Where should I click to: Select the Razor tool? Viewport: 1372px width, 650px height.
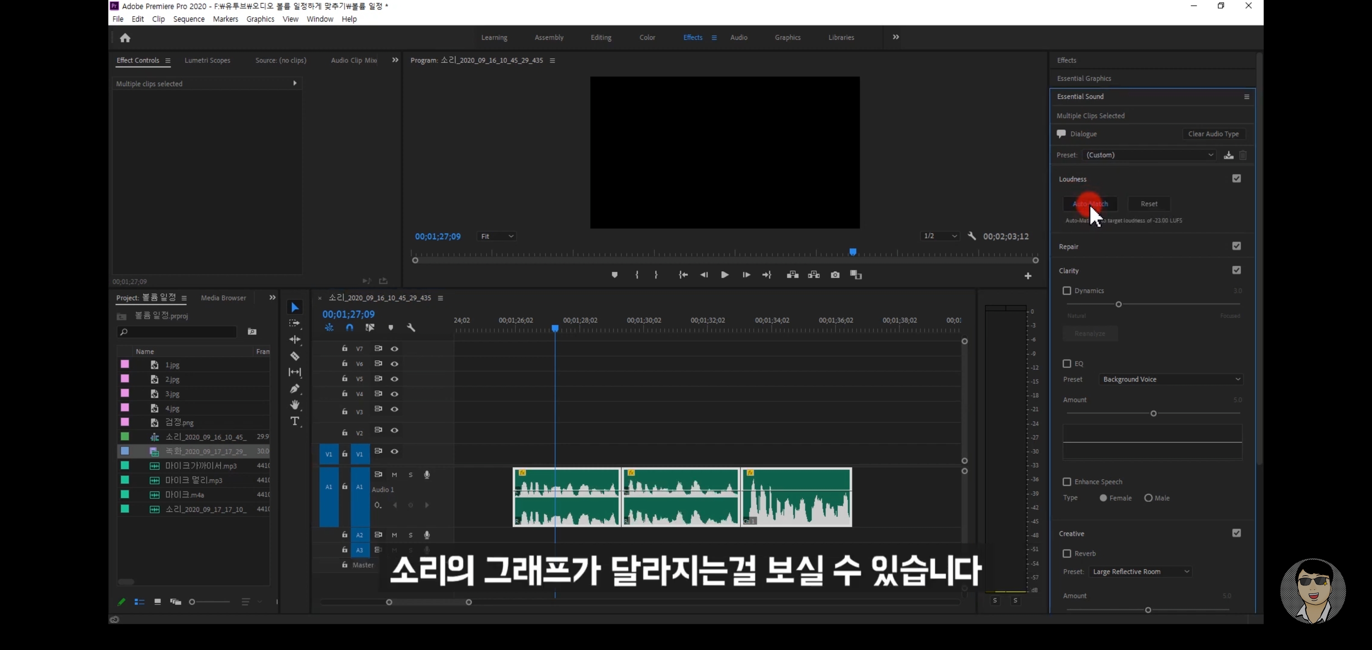click(x=295, y=356)
